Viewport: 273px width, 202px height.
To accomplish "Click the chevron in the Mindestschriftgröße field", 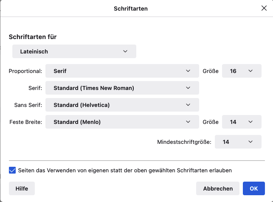I will (x=251, y=142).
